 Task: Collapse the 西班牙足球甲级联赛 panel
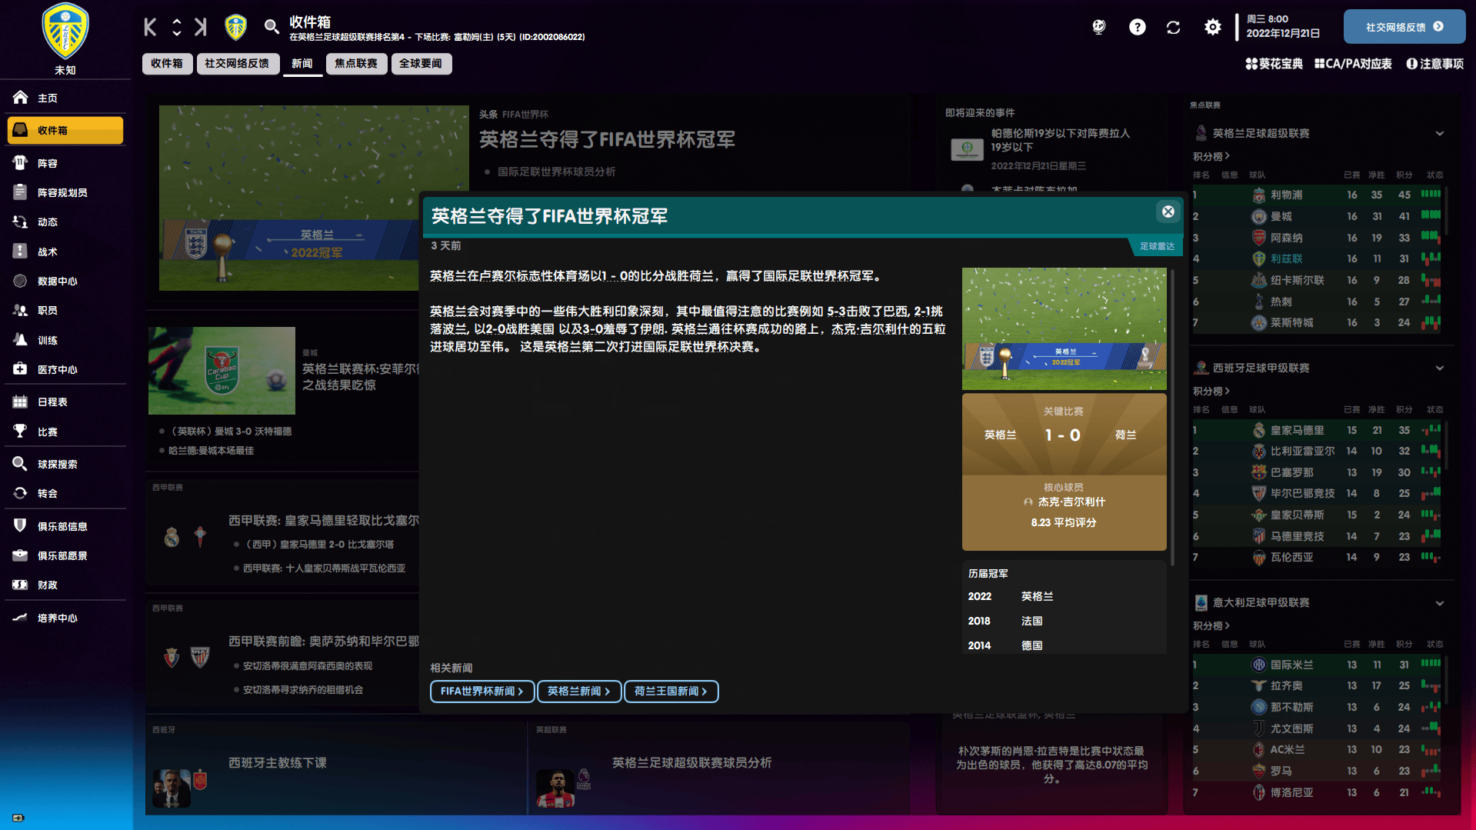point(1439,368)
